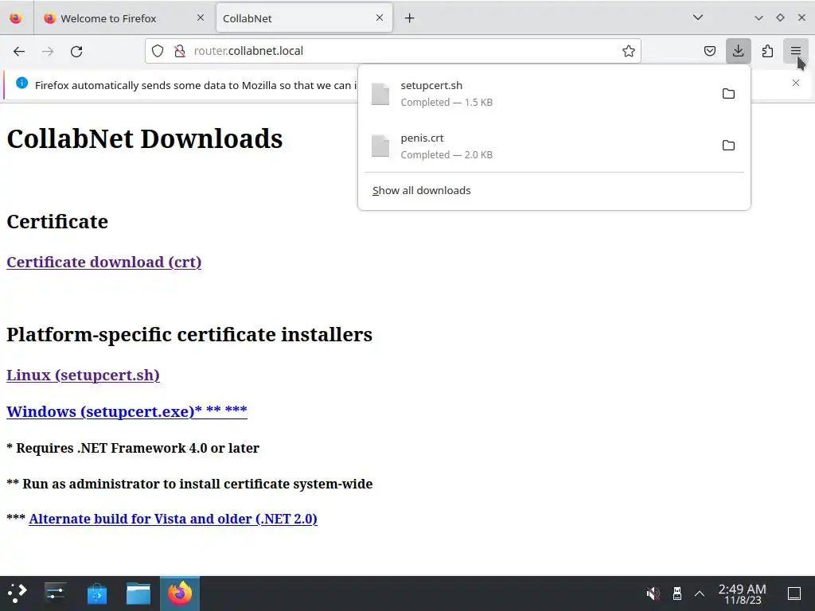815x611 pixels.
Task: Download the Windows (setupcert.exe) installer
Action: coord(127,411)
